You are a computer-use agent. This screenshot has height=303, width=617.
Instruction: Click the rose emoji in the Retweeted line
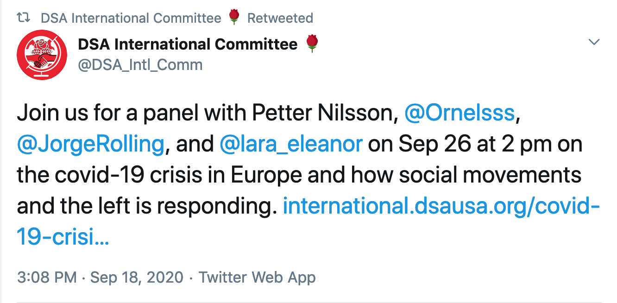tap(234, 18)
